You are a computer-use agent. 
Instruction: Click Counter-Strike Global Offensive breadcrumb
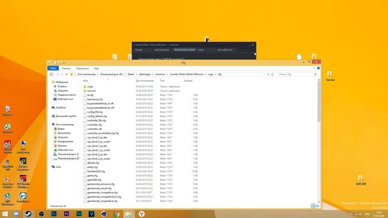click(x=187, y=74)
